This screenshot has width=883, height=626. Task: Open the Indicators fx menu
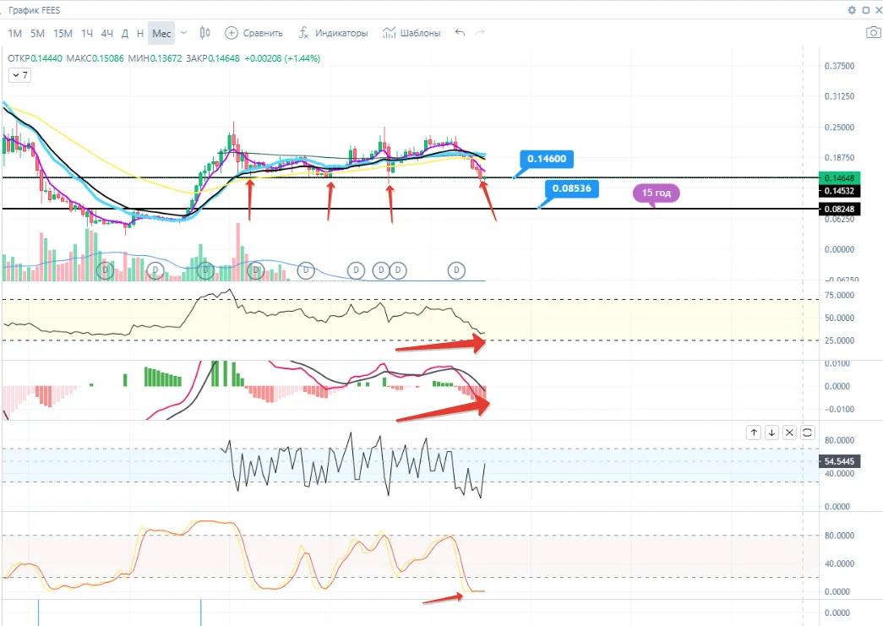click(303, 33)
